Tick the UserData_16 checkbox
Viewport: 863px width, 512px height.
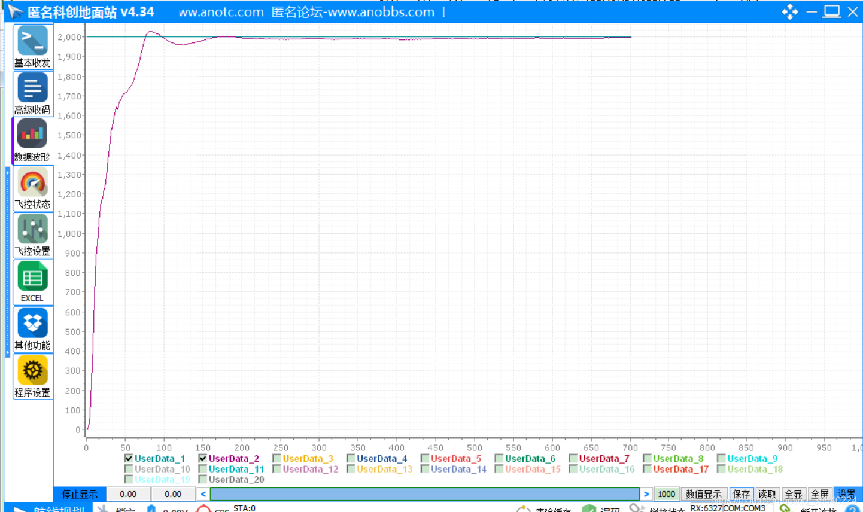(573, 470)
